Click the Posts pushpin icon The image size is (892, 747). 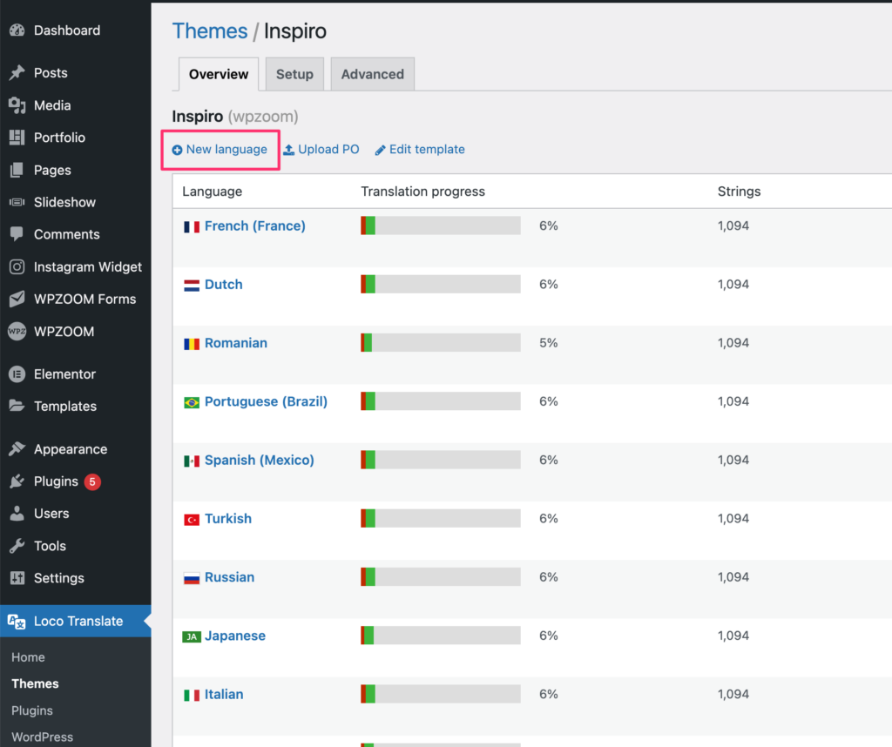tap(17, 73)
